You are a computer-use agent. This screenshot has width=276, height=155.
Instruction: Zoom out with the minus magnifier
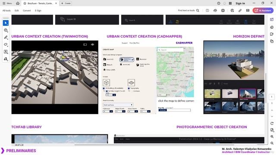click(272, 143)
